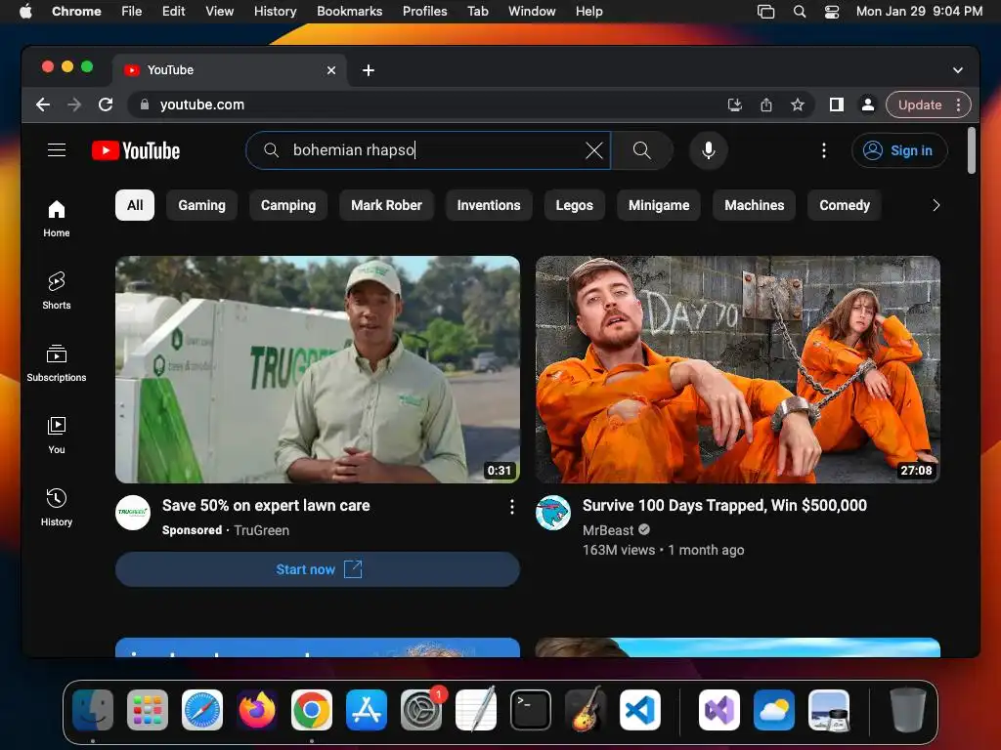The height and width of the screenshot is (750, 1001).
Task: Toggle the Chrome side panel icon
Action: tap(837, 105)
